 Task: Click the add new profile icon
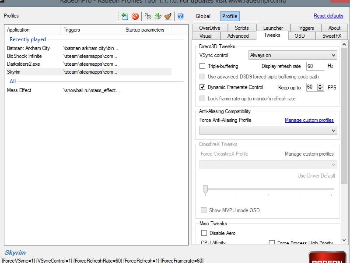tap(125, 16)
